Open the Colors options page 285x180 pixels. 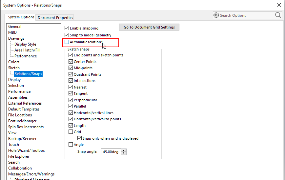[14, 62]
